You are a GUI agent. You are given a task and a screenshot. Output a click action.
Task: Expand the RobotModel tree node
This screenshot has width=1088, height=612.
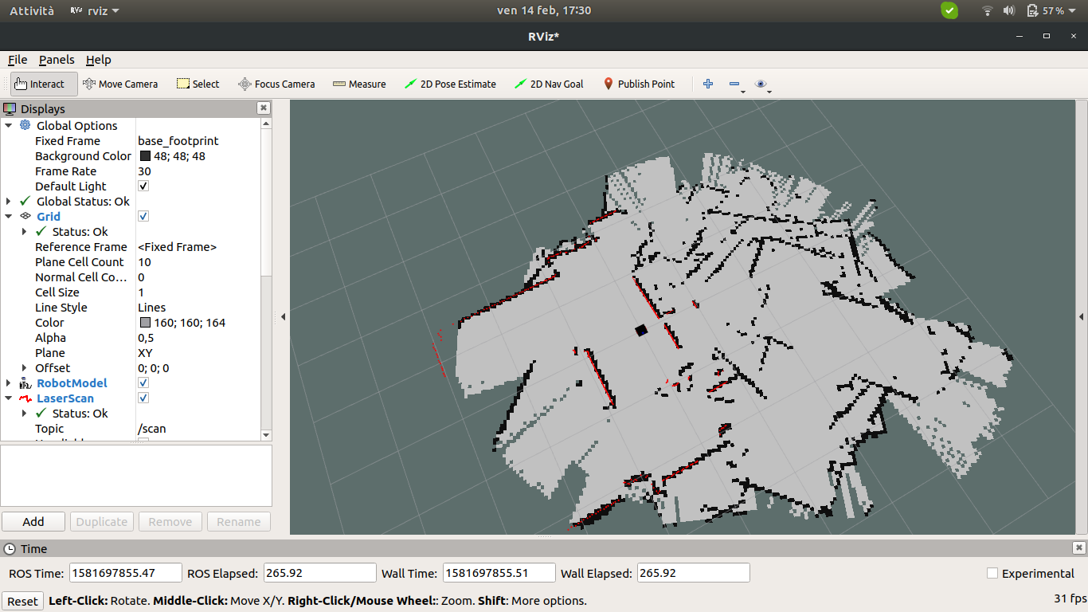click(x=9, y=382)
